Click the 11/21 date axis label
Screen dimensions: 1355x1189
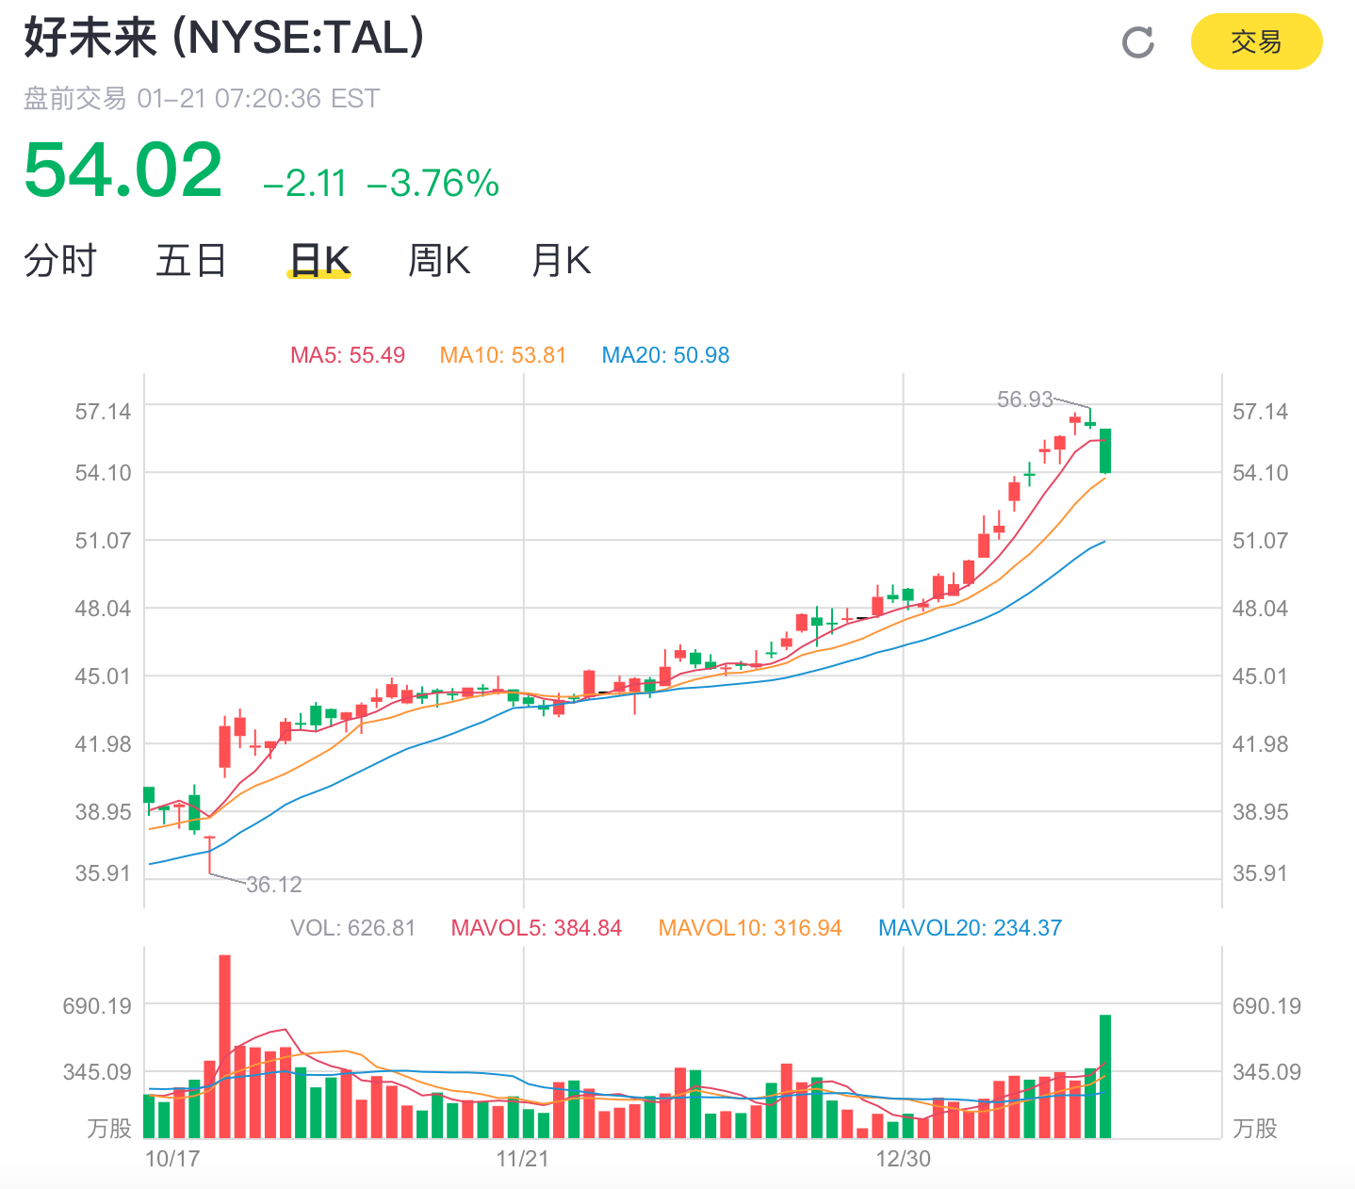click(523, 1159)
